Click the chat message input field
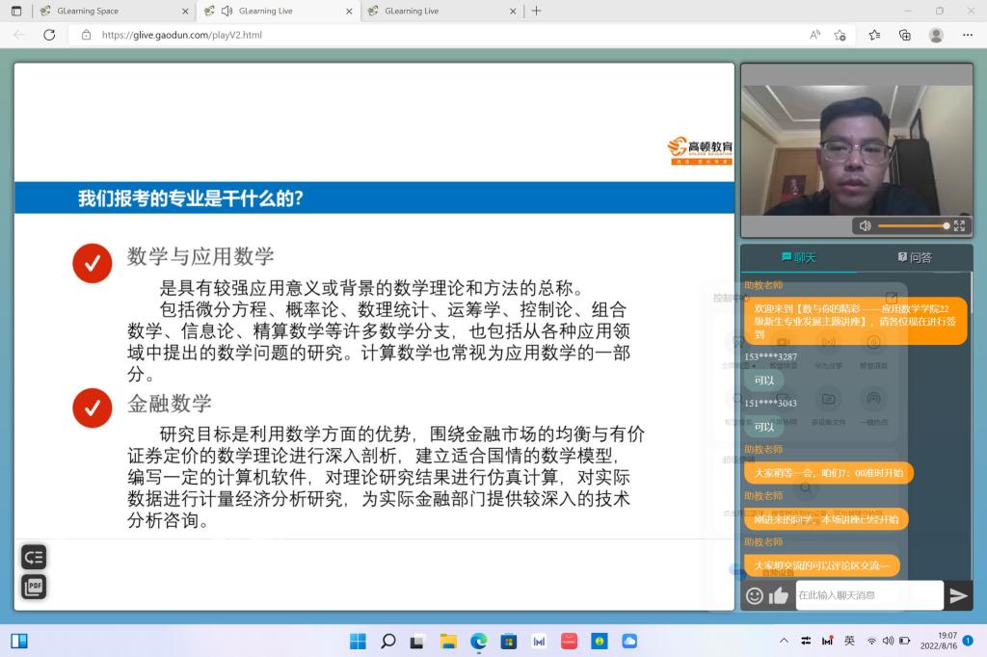The image size is (987, 657). 868,595
